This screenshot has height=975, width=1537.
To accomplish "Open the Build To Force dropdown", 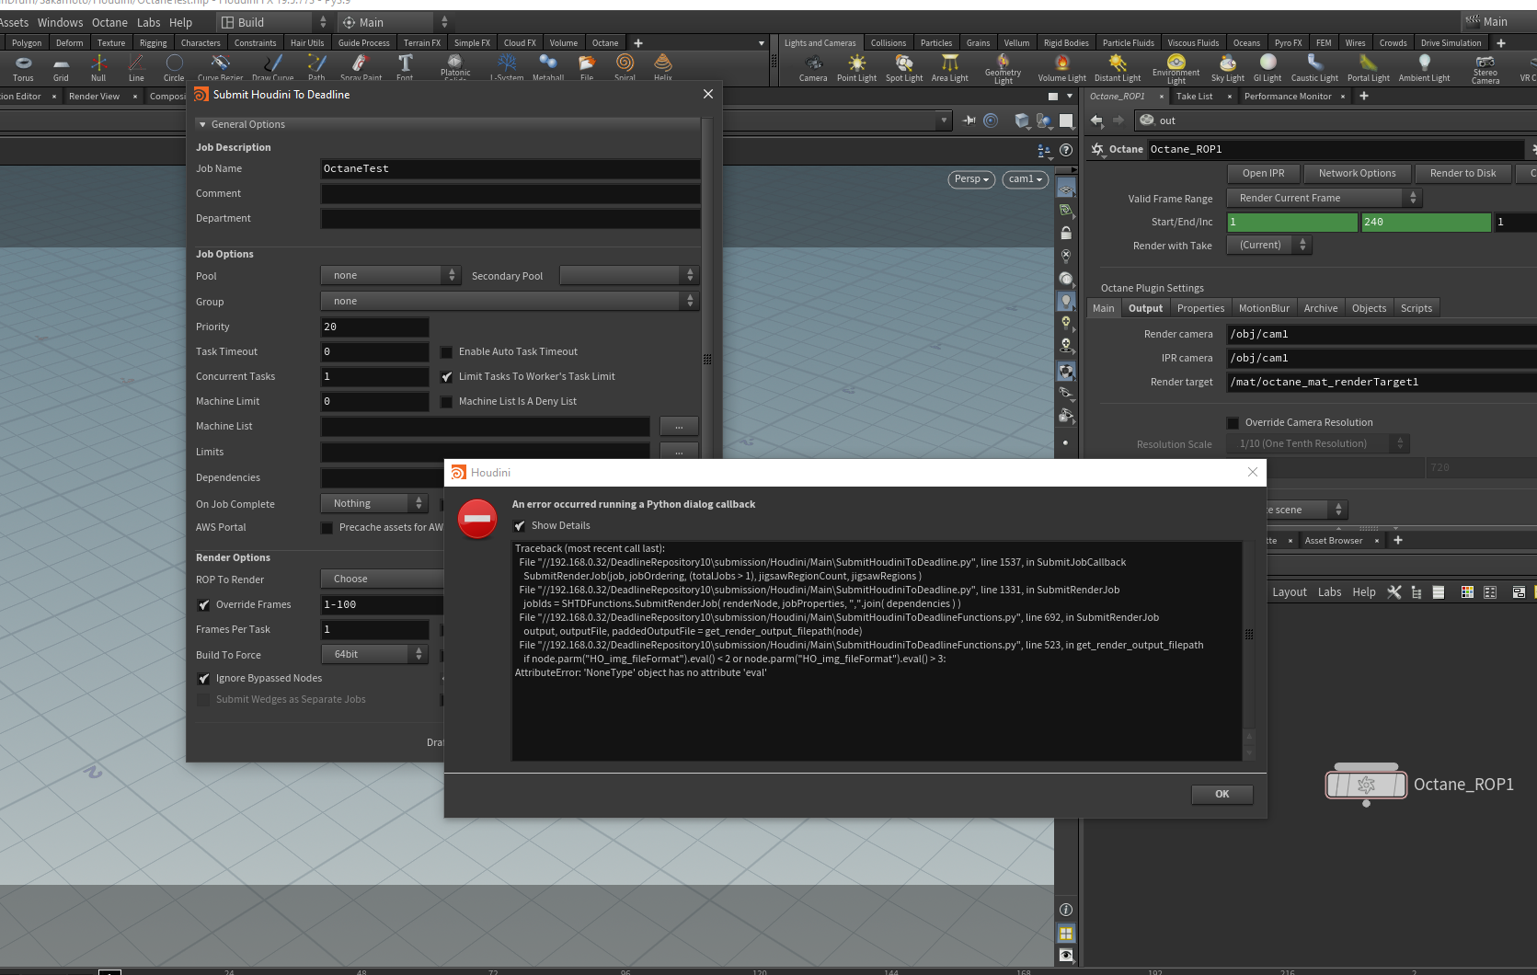I will (373, 654).
